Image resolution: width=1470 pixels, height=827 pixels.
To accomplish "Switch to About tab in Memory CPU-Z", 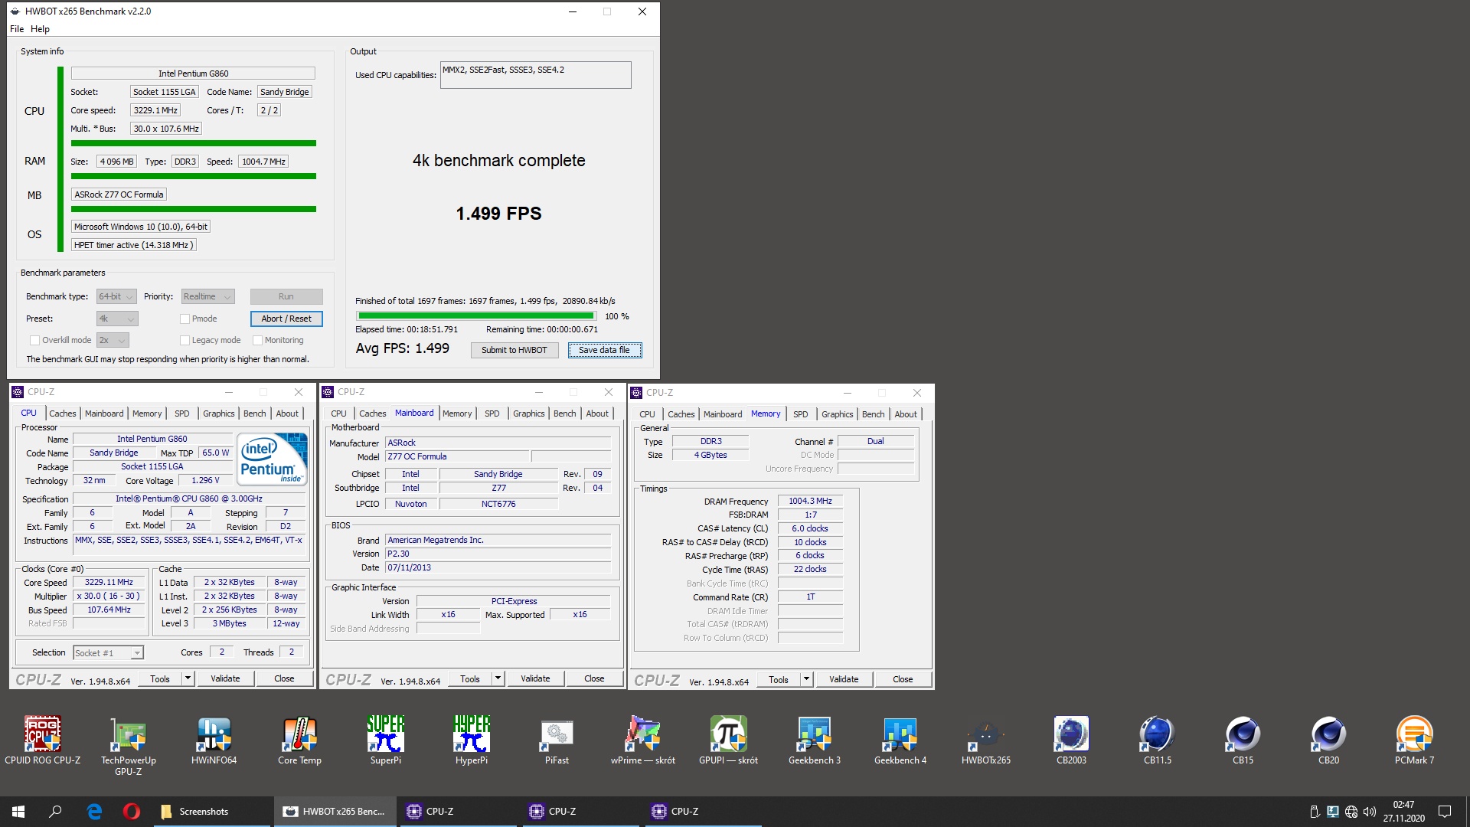I will 906,414.
